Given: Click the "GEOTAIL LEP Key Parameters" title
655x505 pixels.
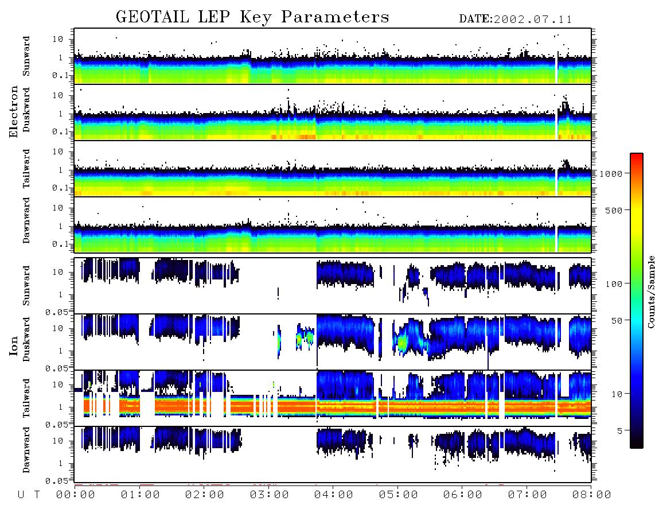Looking at the screenshot, I should 252,18.
